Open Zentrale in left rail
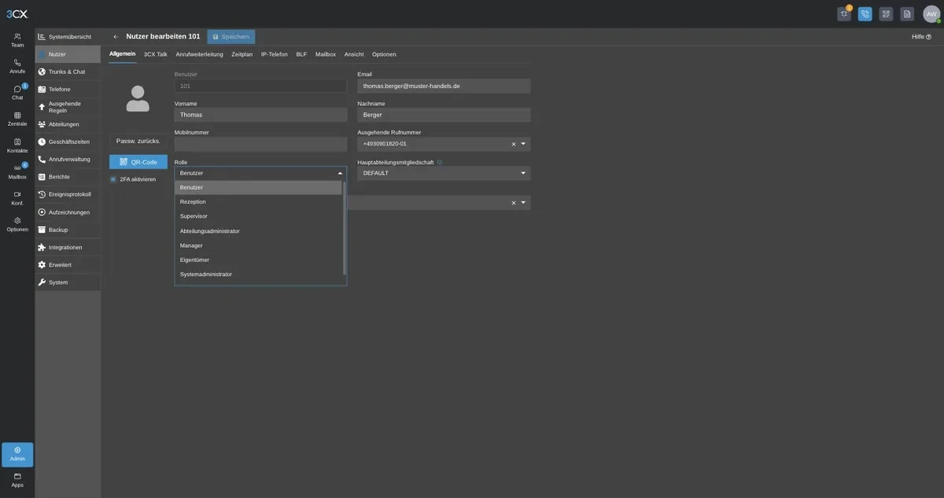The image size is (944, 498). pos(17,119)
